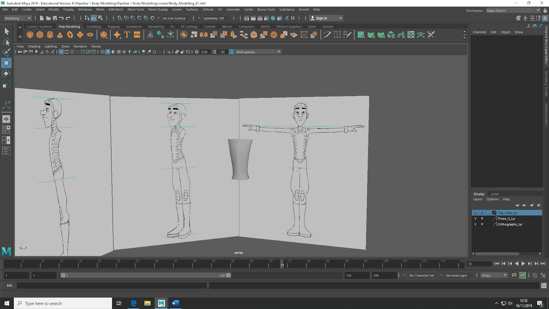This screenshot has width=549, height=309.
Task: Activate the Rotate tool in the toolbox
Action: [6, 73]
